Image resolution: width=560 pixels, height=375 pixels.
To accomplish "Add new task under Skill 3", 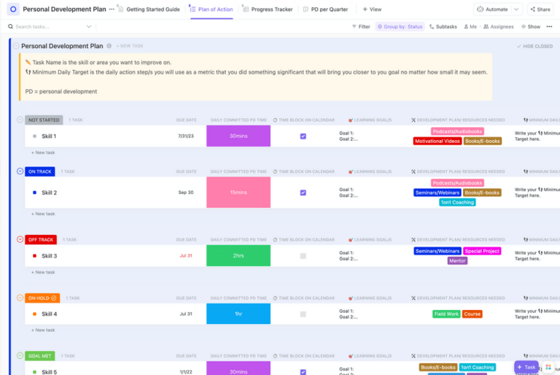I will pyautogui.click(x=43, y=272).
